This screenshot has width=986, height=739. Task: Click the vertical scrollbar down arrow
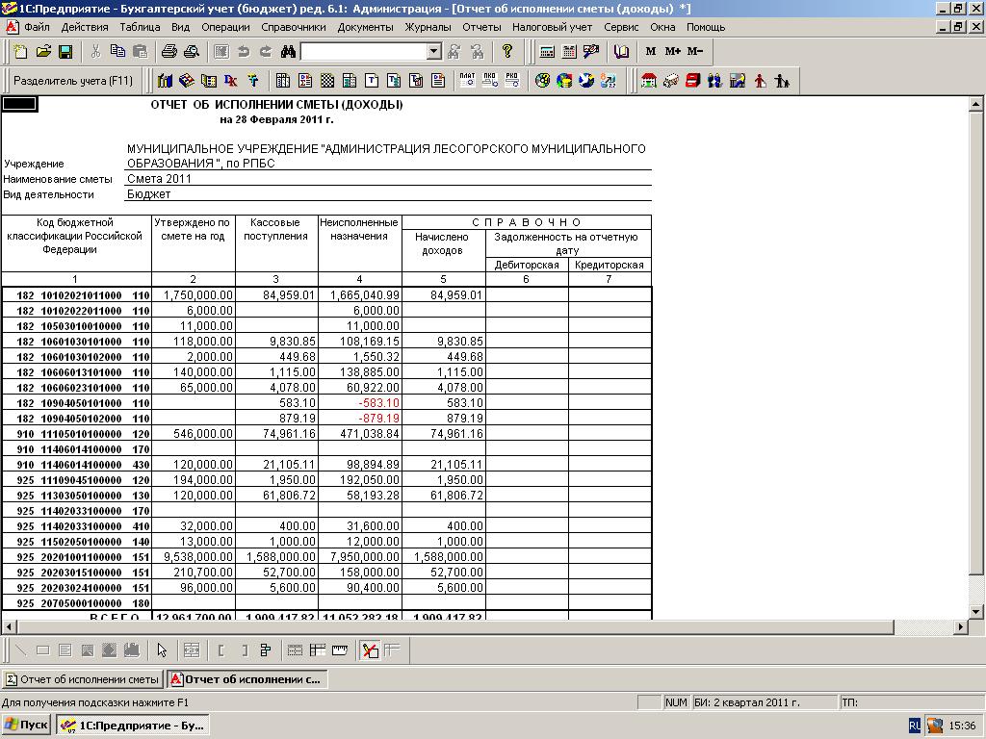point(975,611)
